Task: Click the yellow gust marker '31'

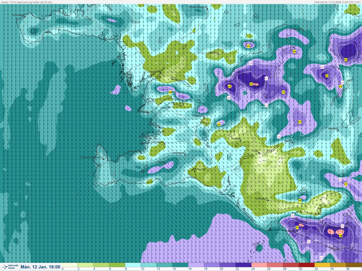Action: [284, 92]
